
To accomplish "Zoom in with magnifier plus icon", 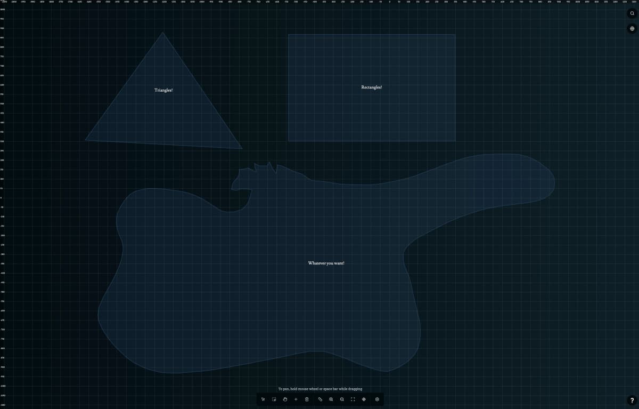I will click(331, 399).
